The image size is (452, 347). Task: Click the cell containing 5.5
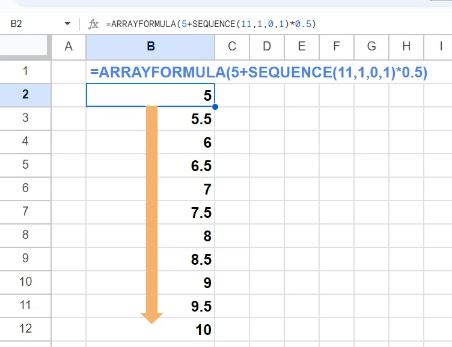[x=150, y=118]
